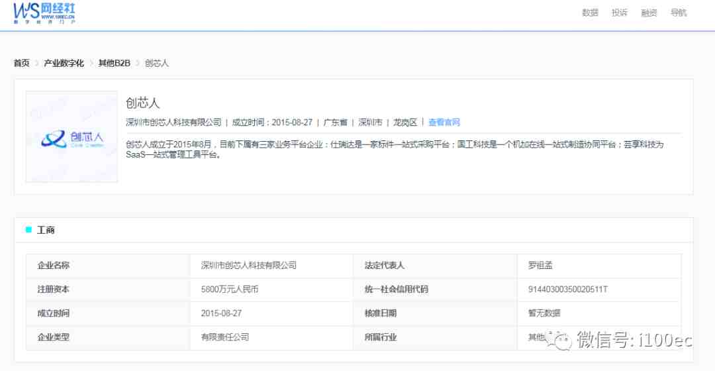Open the 投诉 navigation item
Screen dimensions: 715x371
pyautogui.click(x=619, y=13)
